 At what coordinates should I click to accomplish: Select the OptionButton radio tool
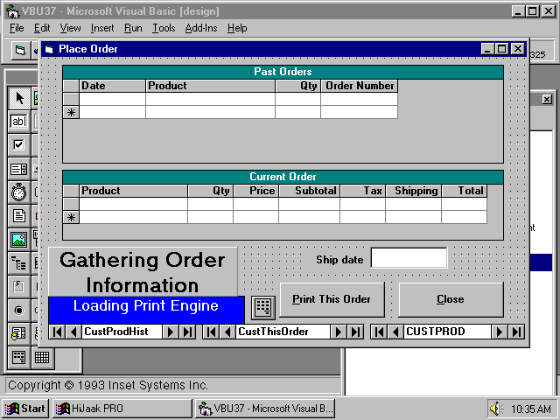tap(18, 310)
